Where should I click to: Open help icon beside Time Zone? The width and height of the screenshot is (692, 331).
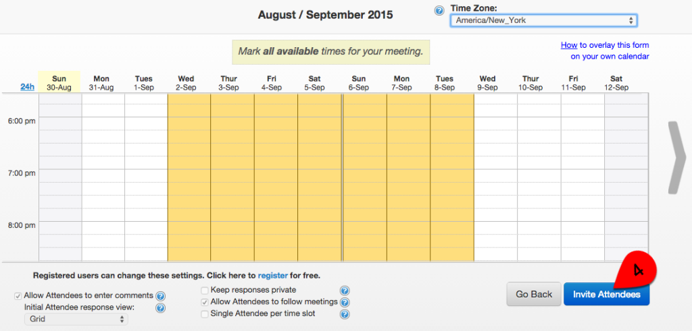(x=439, y=11)
